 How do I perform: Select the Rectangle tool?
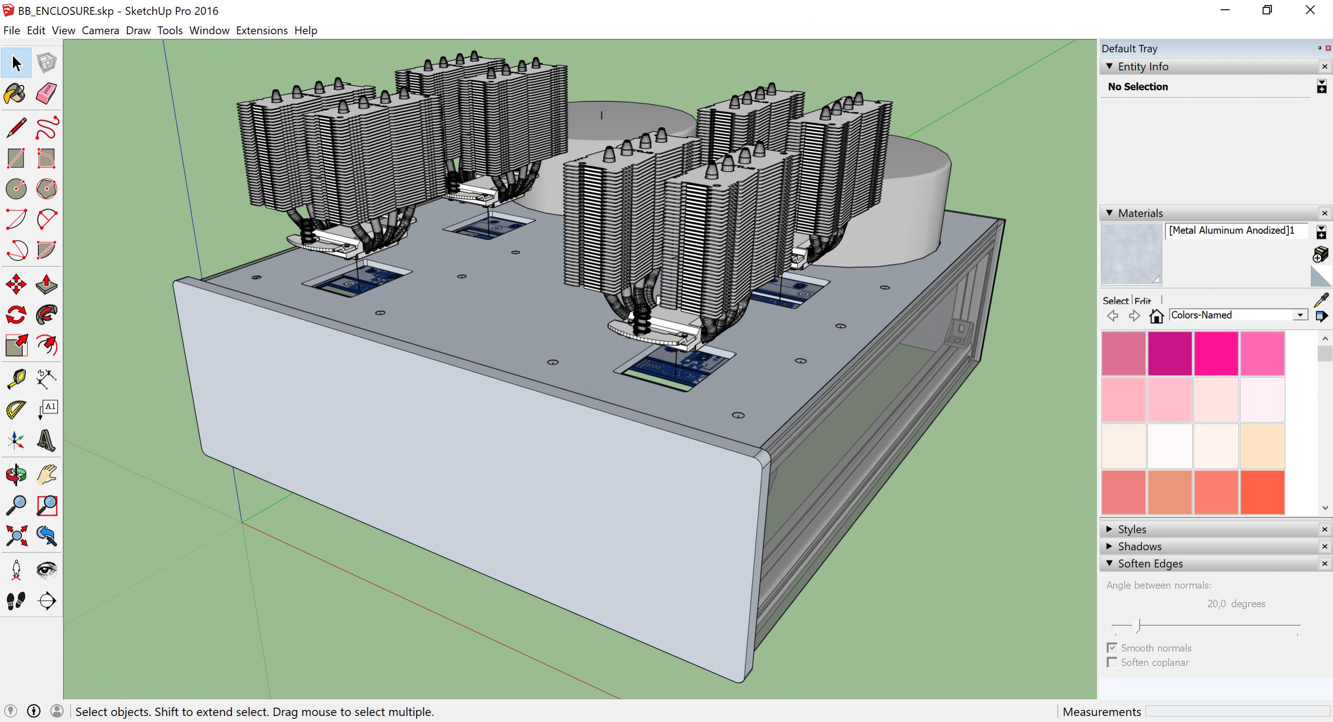coord(16,158)
